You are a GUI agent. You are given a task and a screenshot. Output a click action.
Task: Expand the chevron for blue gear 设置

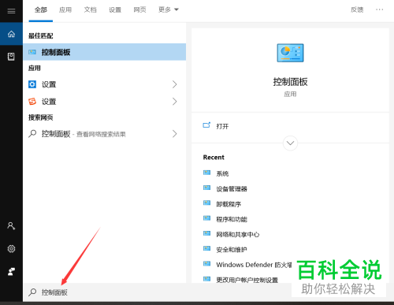tap(175, 84)
